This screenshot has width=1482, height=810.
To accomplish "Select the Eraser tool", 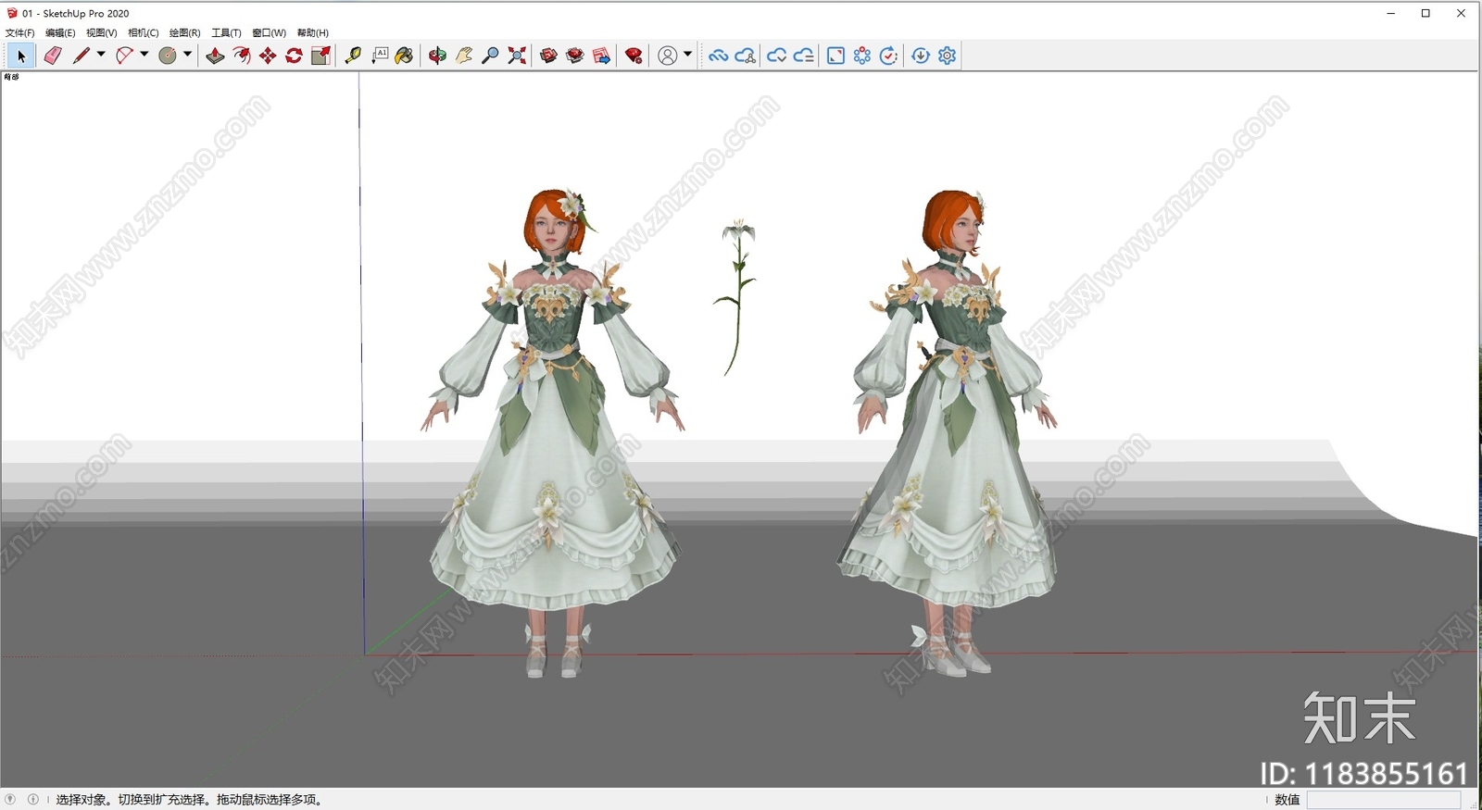I will coord(53,56).
